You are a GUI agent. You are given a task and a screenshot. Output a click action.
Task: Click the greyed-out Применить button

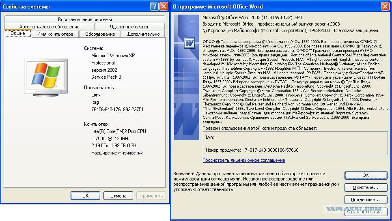[151, 195]
